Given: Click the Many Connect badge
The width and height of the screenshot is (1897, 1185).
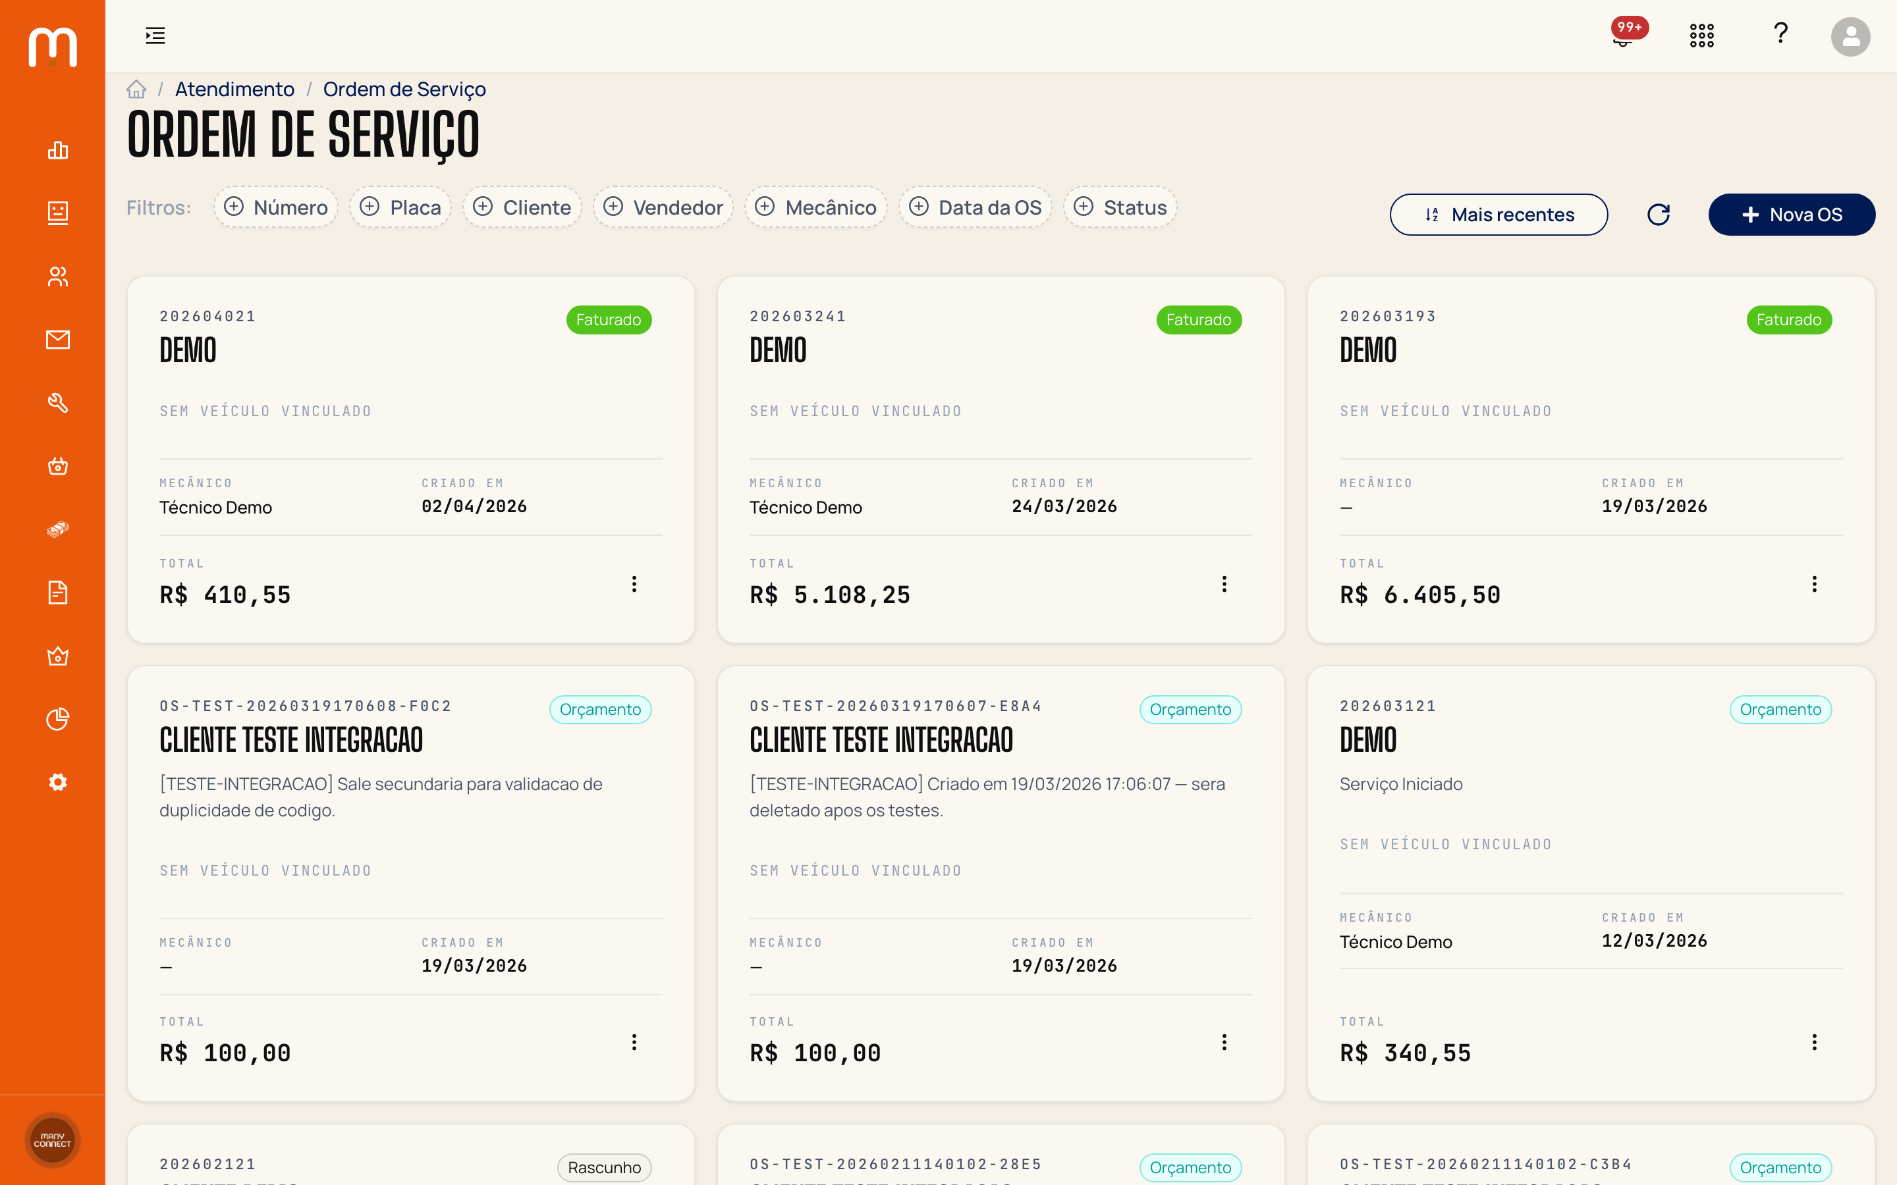Looking at the screenshot, I should [53, 1140].
